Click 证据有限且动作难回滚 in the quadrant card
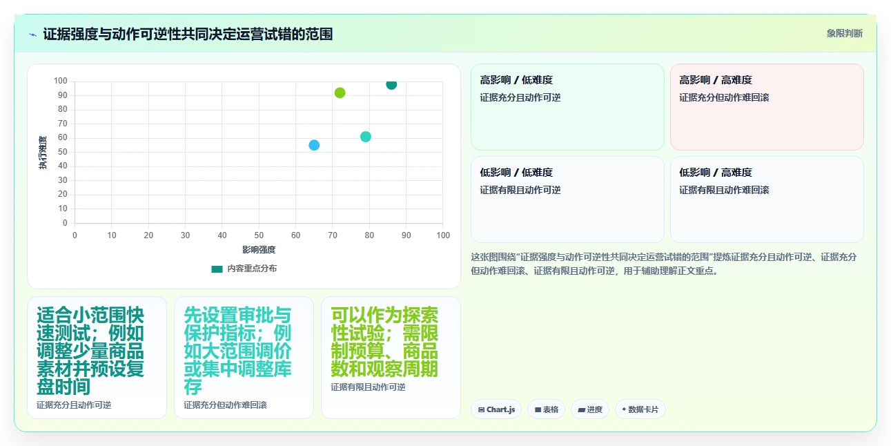Screen dimensions: 891x446 tap(724, 190)
